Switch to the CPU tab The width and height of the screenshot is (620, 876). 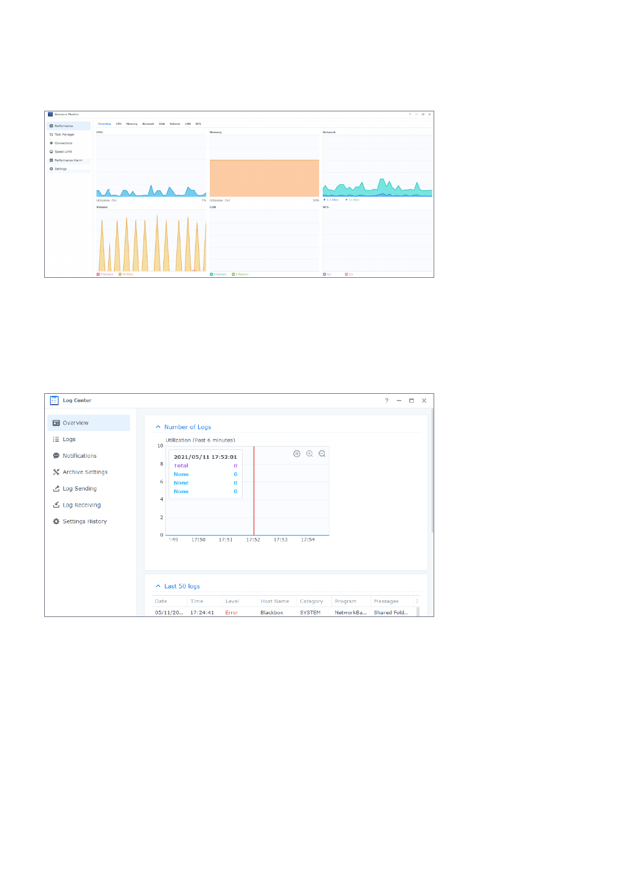pos(119,124)
